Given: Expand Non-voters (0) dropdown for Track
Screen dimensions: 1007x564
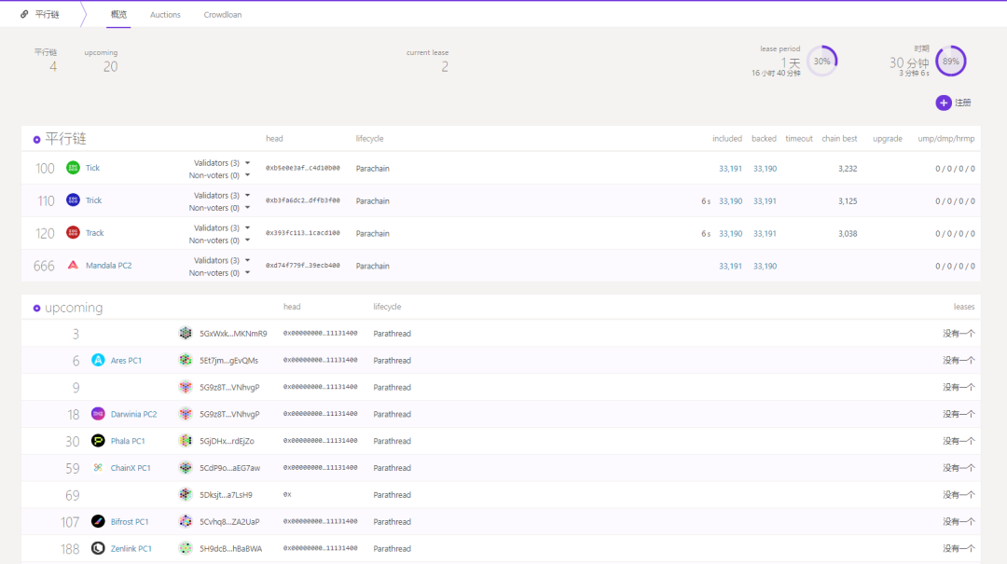Looking at the screenshot, I should pos(247,241).
